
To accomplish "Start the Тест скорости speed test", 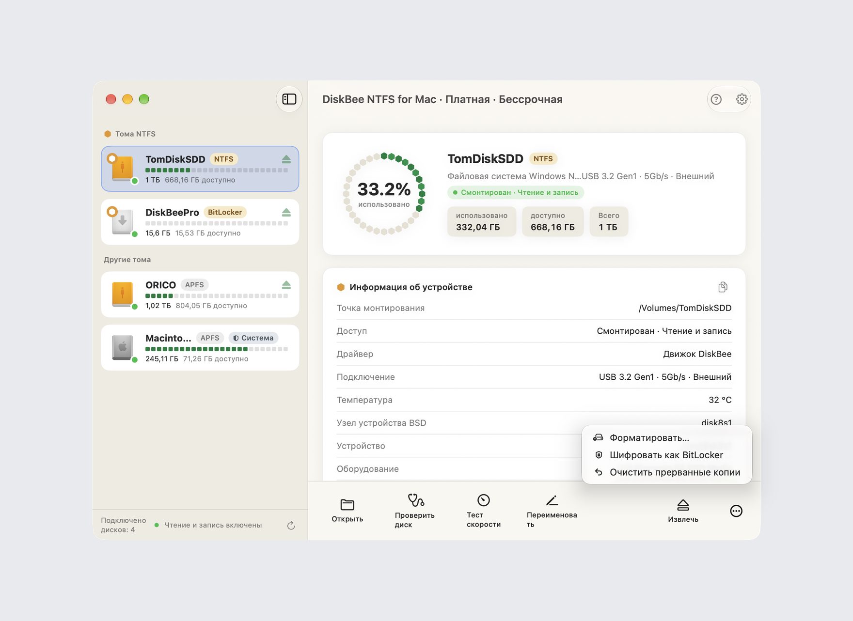I will [x=484, y=511].
